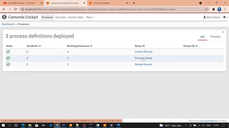Close the HomeWorkCodes YouTube browser tab
The height and width of the screenshot is (128, 229).
point(42,3)
